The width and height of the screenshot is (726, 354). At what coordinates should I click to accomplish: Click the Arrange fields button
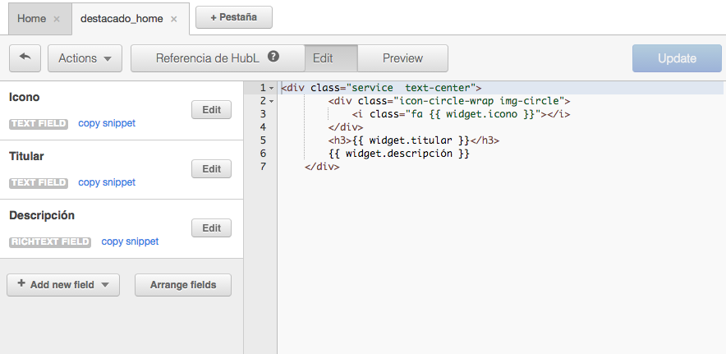(183, 285)
